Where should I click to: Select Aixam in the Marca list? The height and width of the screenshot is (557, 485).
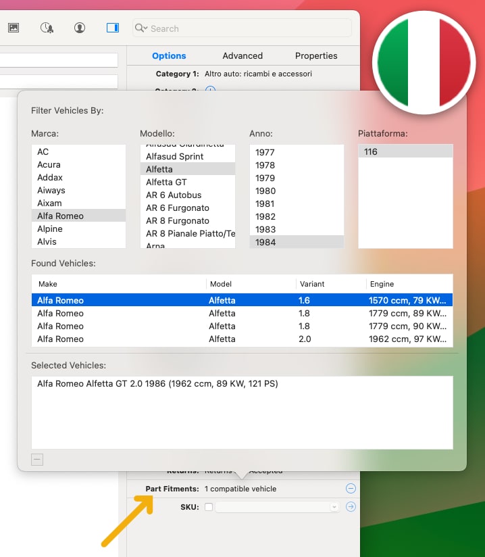[x=78, y=203]
